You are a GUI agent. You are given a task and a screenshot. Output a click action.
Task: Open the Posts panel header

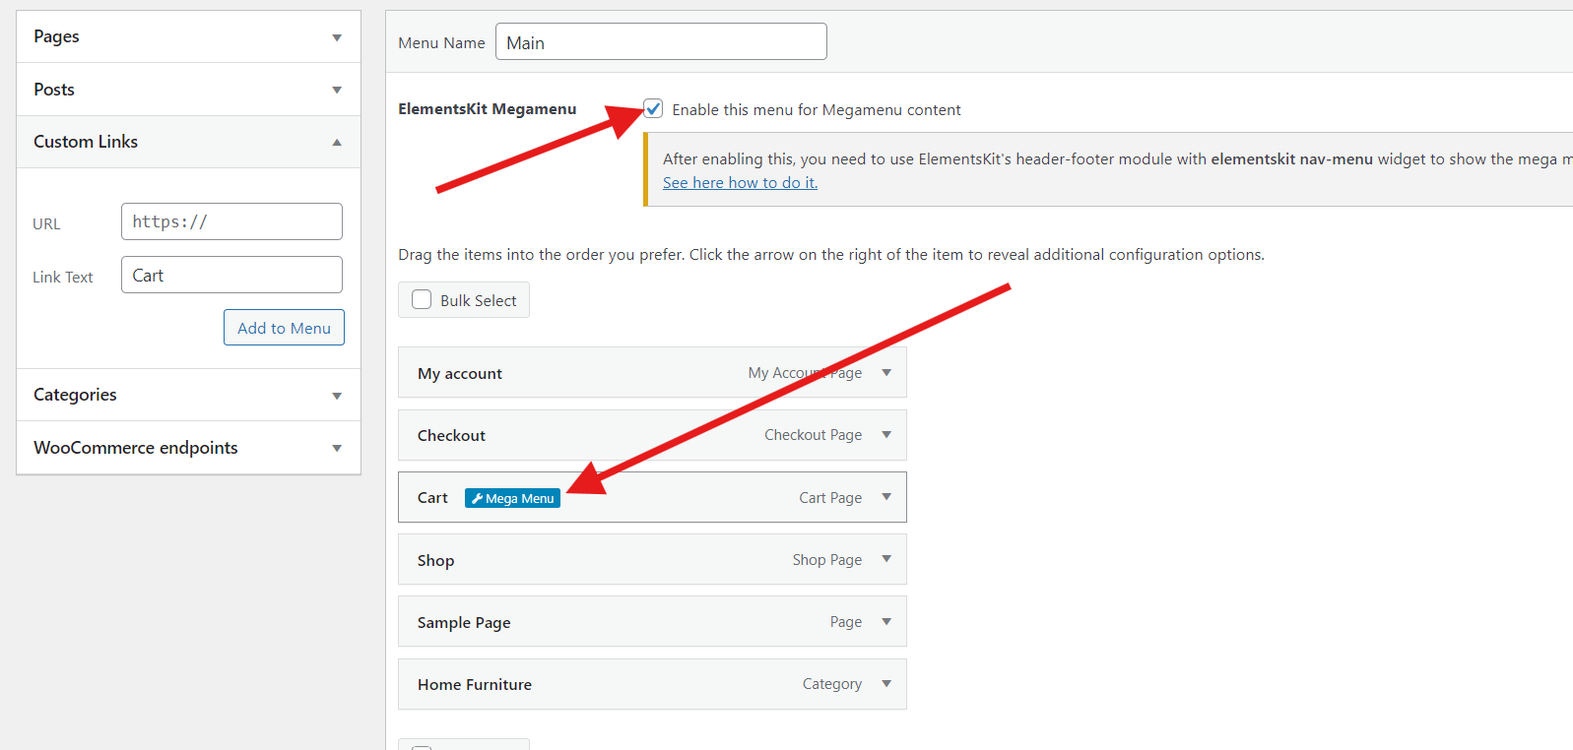(x=188, y=90)
